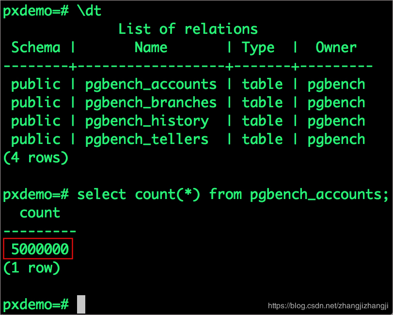Open the blog.csdn.net watermark link

(328, 306)
